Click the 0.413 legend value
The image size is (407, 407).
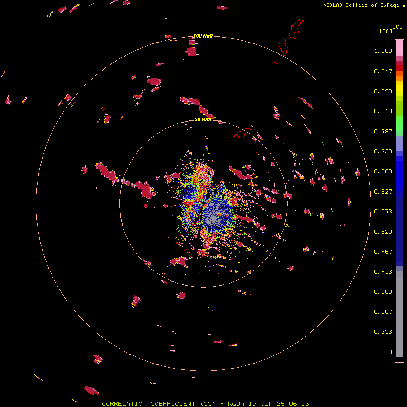pos(383,272)
